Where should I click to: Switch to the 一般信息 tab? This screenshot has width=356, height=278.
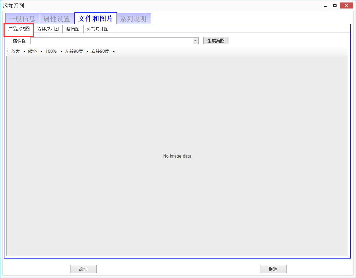22,18
